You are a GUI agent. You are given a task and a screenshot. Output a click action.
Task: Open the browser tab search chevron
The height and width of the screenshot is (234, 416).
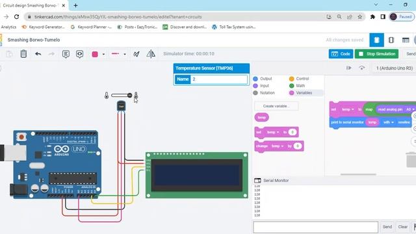(376, 5)
